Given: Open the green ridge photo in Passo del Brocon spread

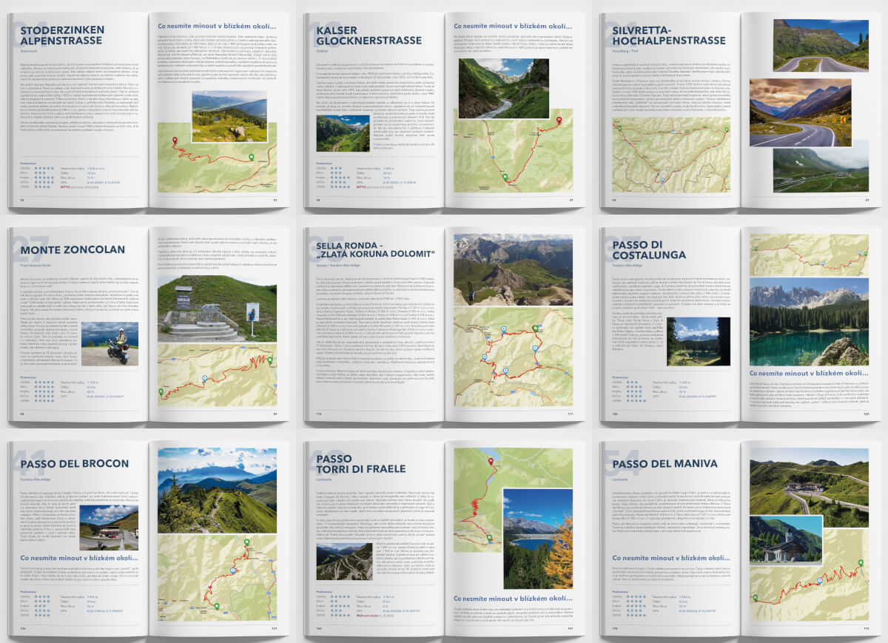Looking at the screenshot, I should pos(217,490).
